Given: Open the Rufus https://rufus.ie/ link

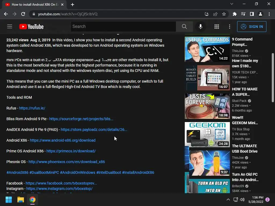Looking at the screenshot, I should point(32,108).
